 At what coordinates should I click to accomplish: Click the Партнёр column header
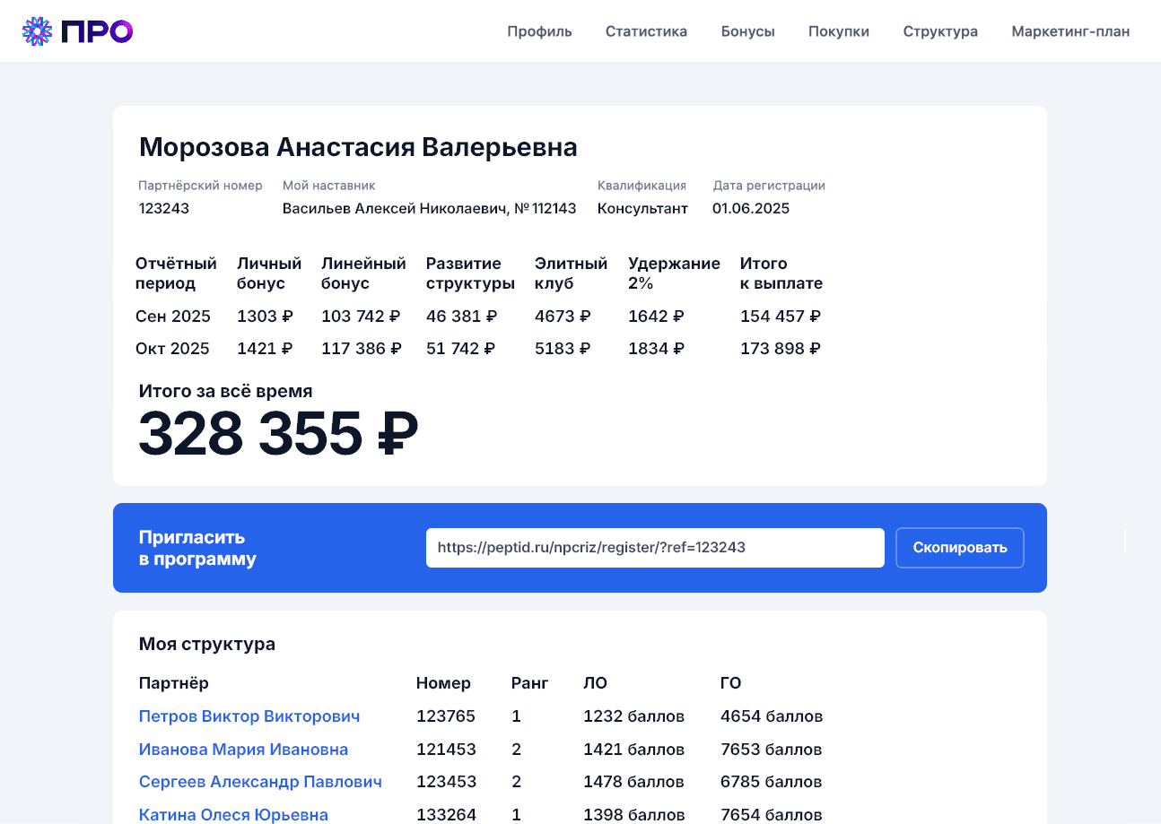174,683
